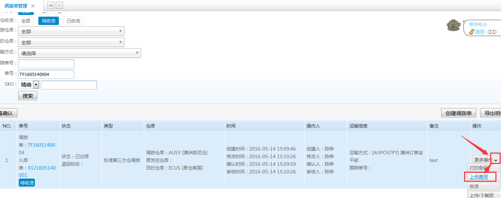Image resolution: width=501 pixels, height=198 pixels.
Task: Click the yellow music note icon
Action: tap(471, 32)
